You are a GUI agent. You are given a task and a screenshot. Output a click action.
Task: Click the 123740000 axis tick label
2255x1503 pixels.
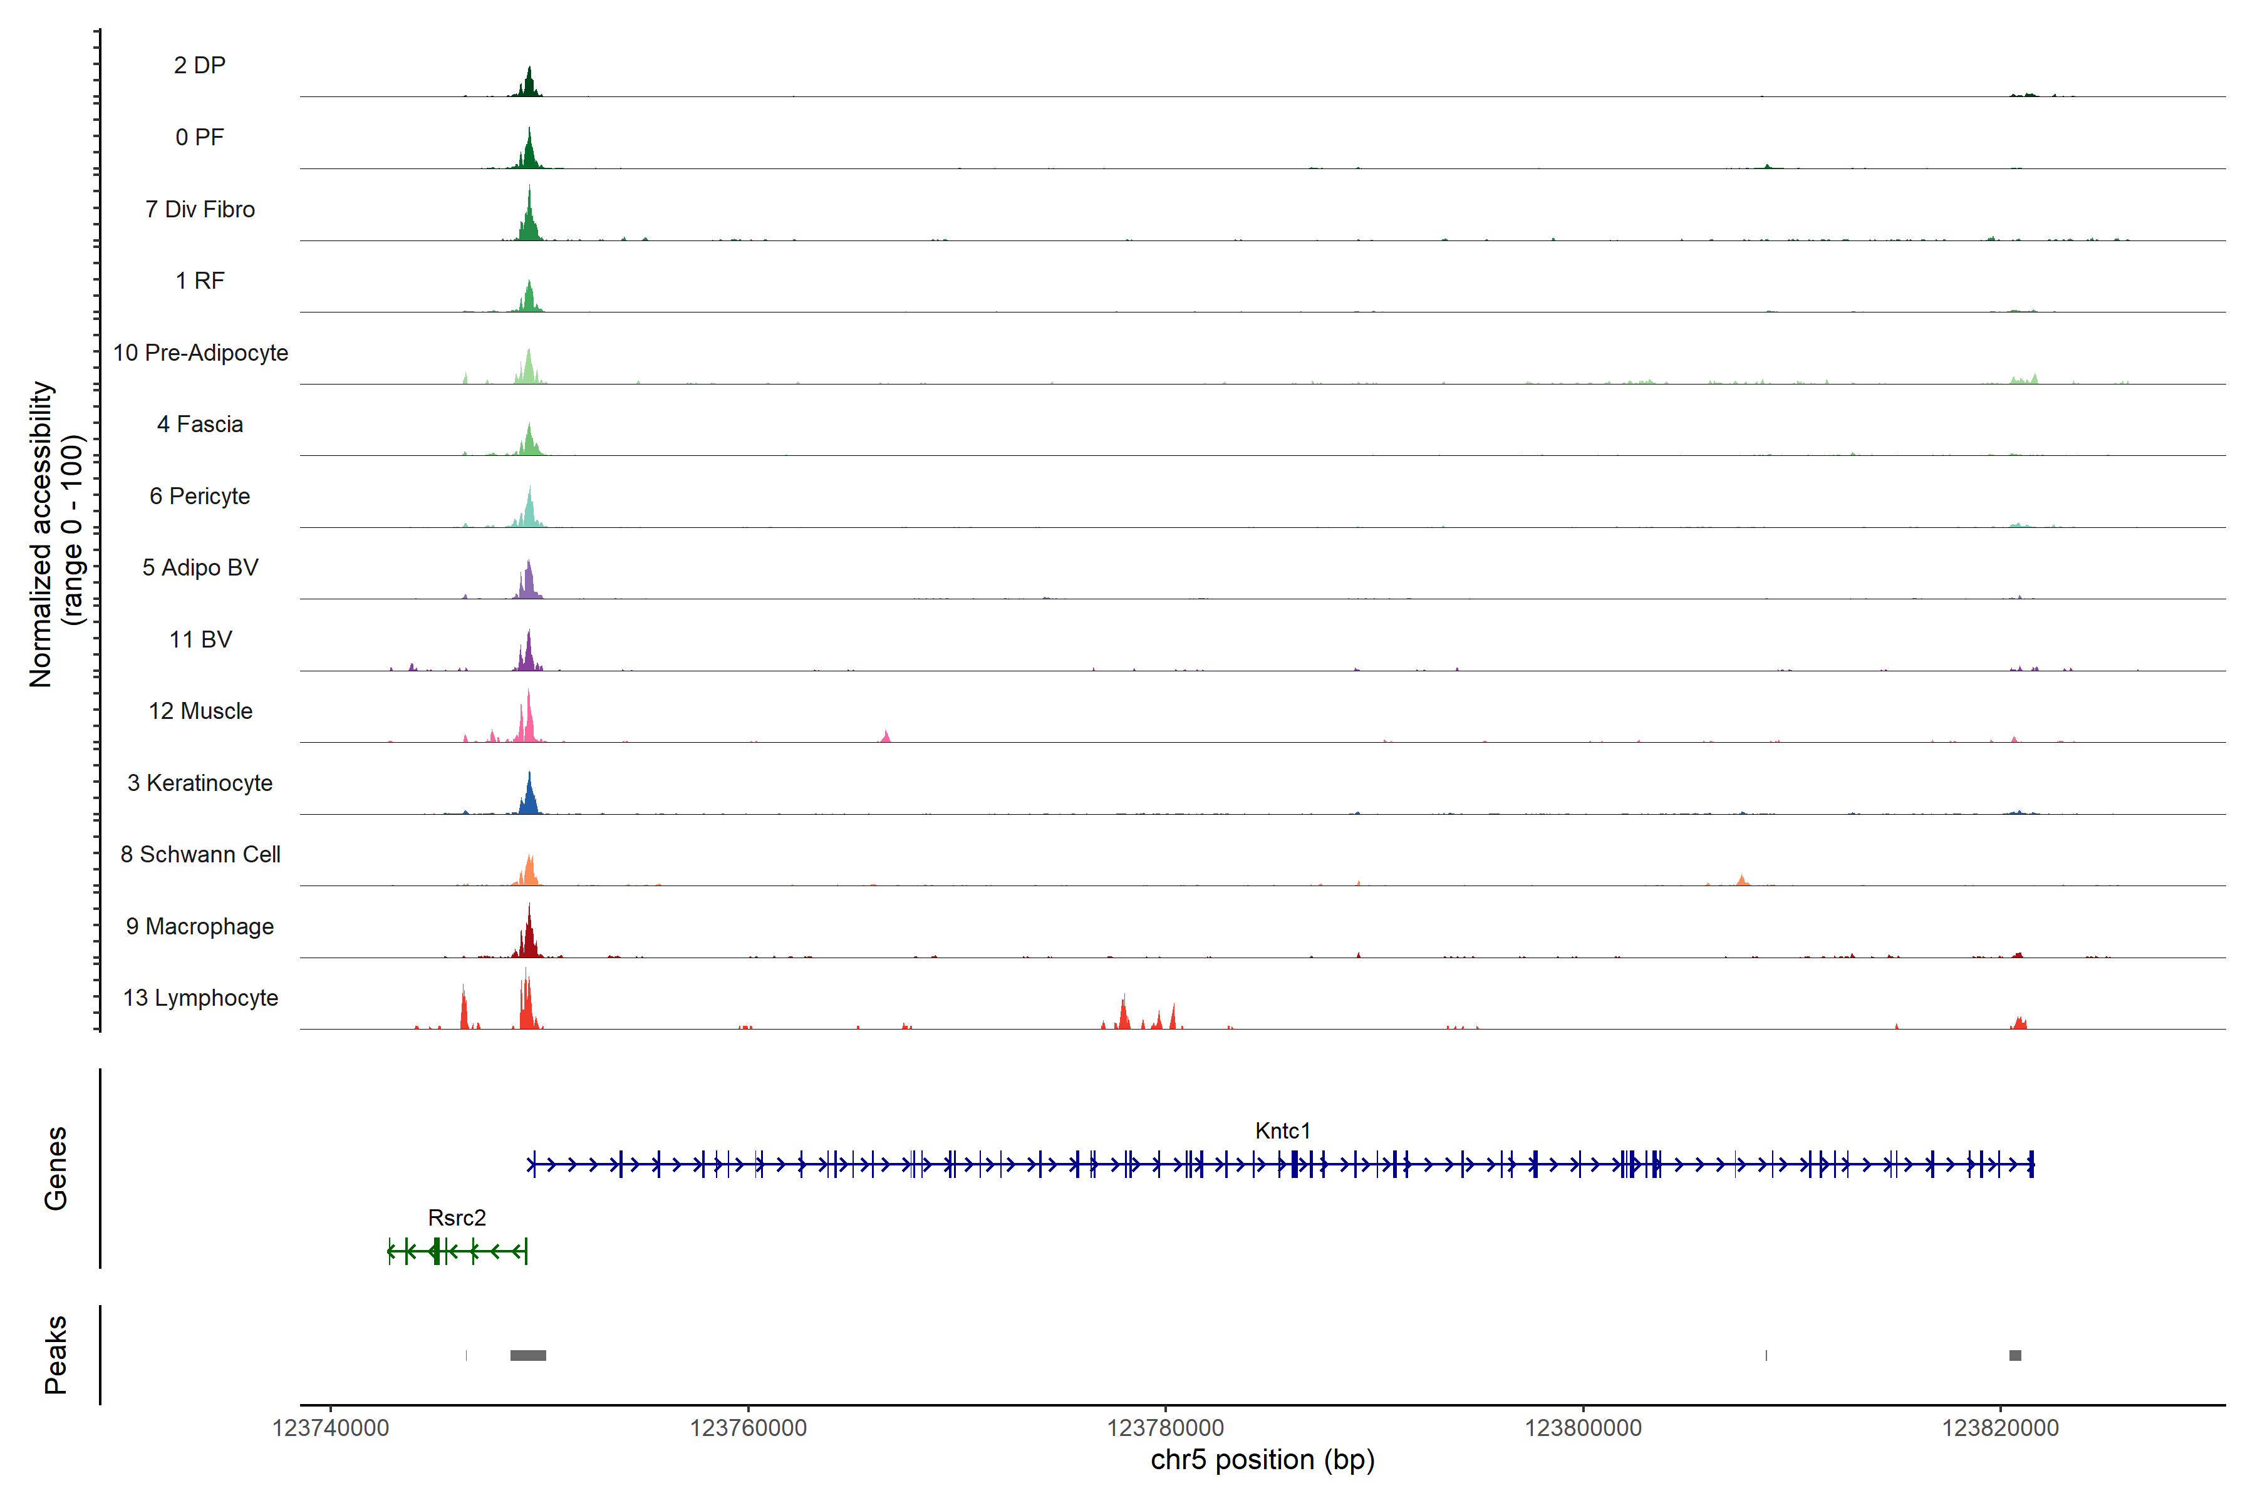pyautogui.click(x=331, y=1428)
